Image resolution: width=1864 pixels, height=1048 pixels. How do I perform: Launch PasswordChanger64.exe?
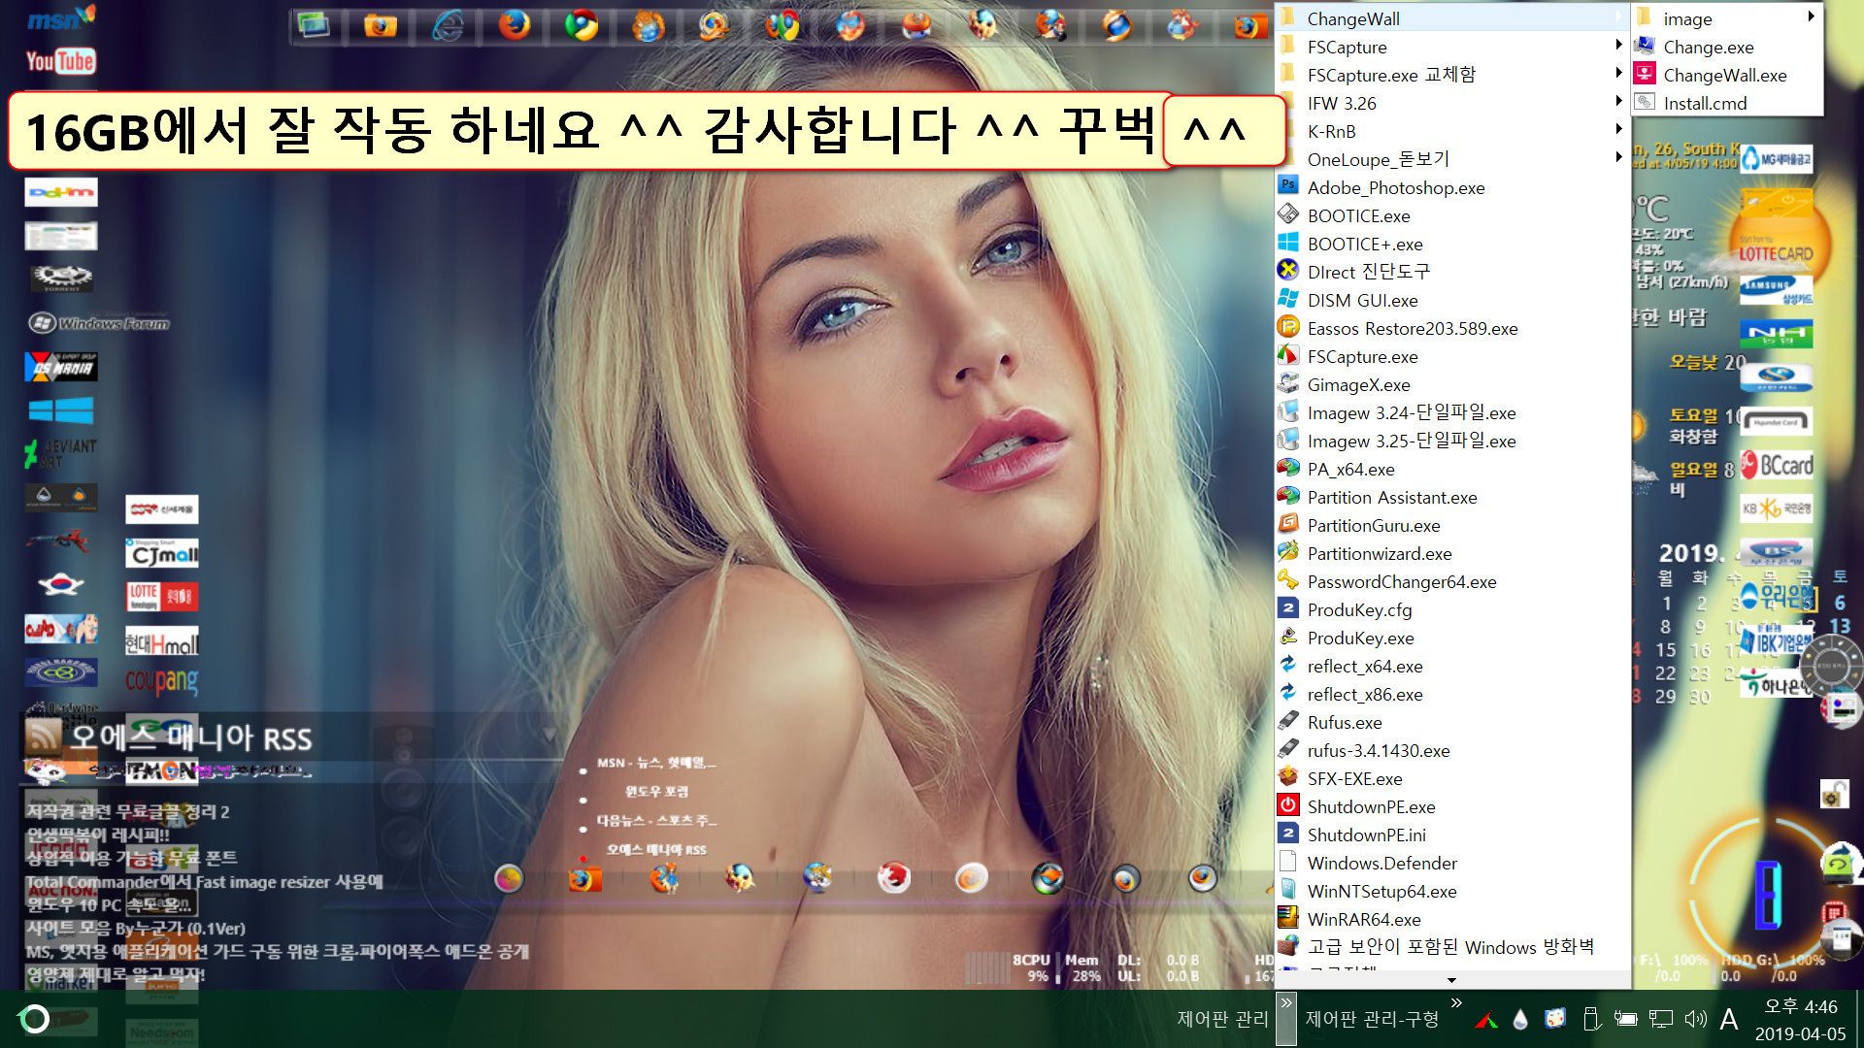tap(1452, 581)
